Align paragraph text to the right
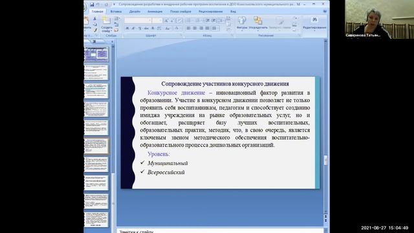Image resolution: width=414 pixels, height=233 pixels. [201, 28]
